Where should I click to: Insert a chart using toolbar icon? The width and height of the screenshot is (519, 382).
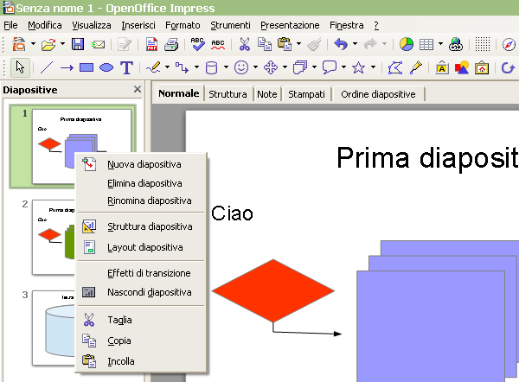pos(407,45)
